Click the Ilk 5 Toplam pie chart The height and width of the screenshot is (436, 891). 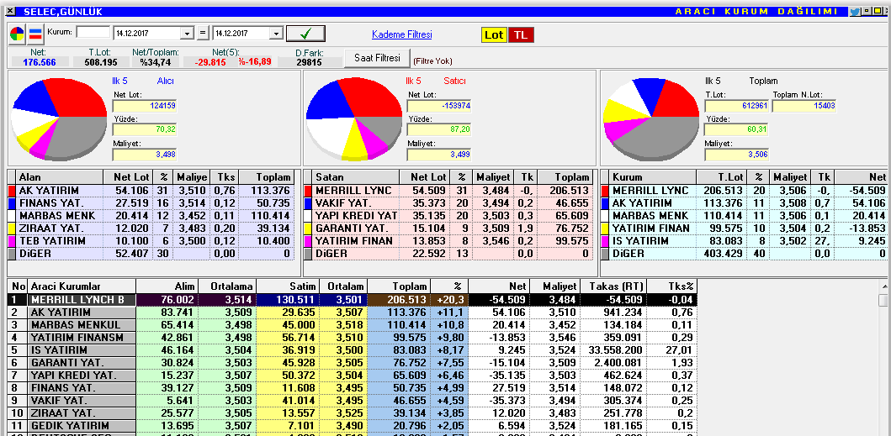tap(651, 120)
